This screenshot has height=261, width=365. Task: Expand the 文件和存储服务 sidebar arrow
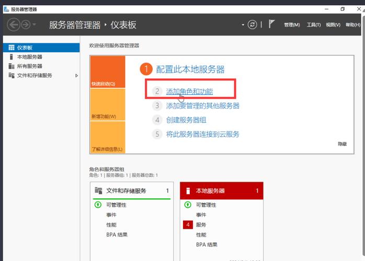click(x=76, y=76)
